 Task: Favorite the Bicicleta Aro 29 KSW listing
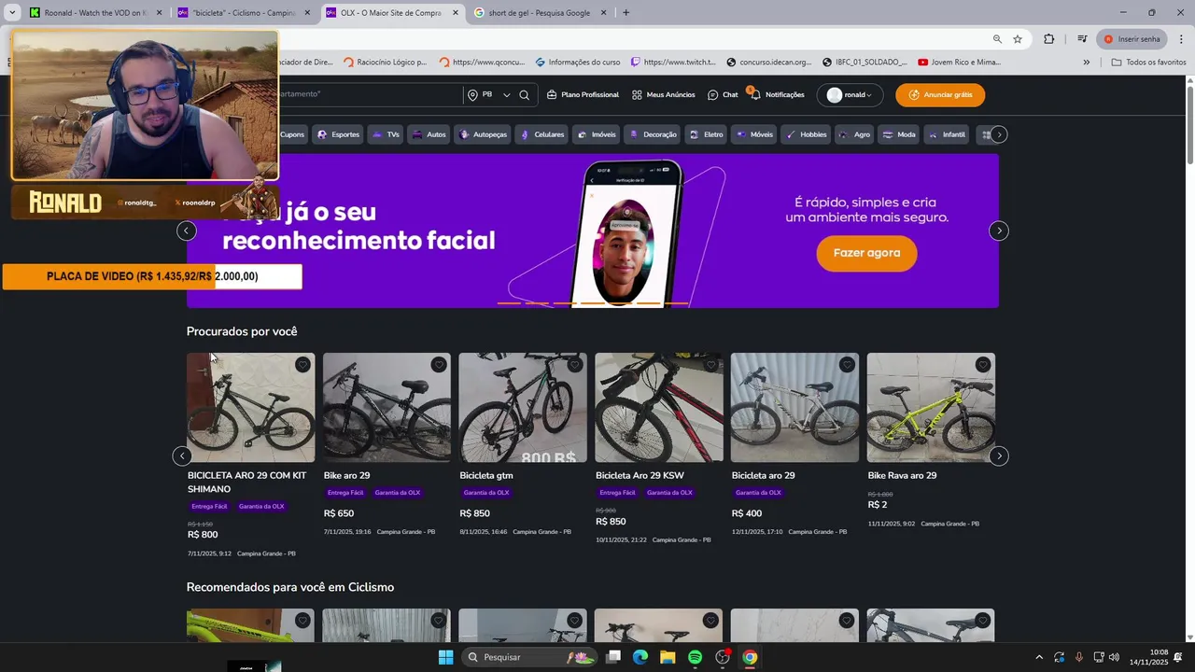pos(710,365)
